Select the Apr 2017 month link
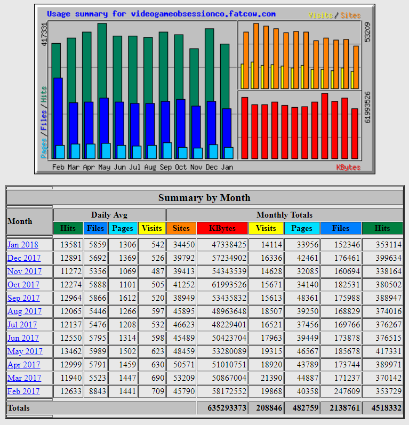 [x=23, y=365]
